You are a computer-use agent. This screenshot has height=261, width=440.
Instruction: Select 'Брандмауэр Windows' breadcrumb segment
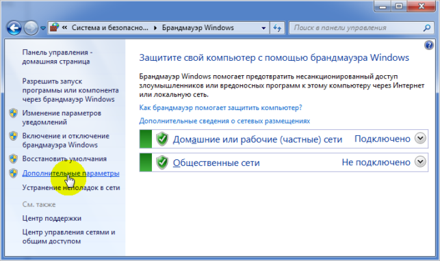(x=198, y=27)
